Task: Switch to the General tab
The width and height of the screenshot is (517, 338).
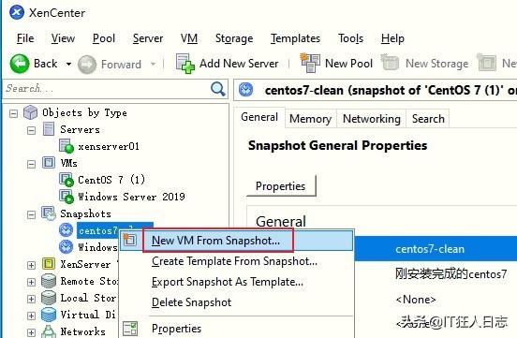Action: (259, 117)
